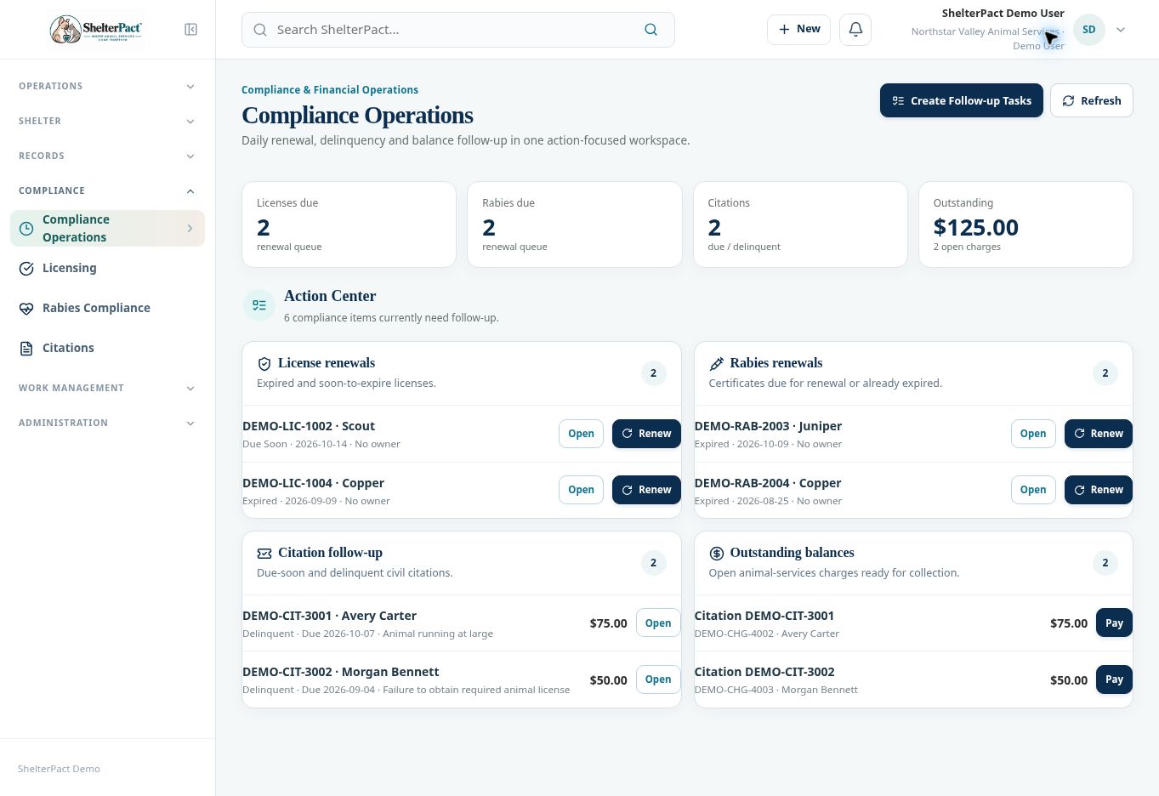The image size is (1159, 796).
Task: Click the Compliance Operations clock icon
Action: point(26,229)
